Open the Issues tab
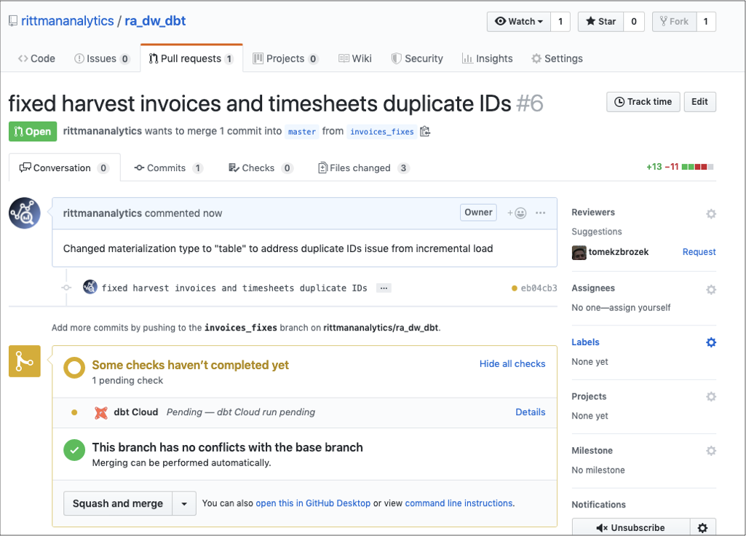The height and width of the screenshot is (536, 746). coord(102,58)
